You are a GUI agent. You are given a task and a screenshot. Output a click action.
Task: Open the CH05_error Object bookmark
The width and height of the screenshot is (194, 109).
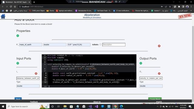click(x=37, y=11)
